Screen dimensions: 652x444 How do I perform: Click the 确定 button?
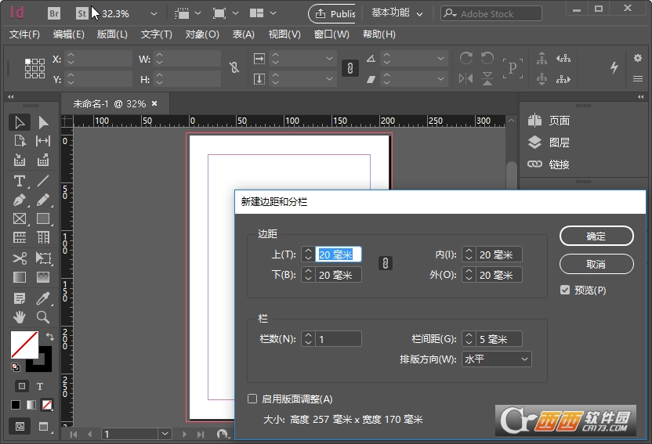[x=596, y=236]
